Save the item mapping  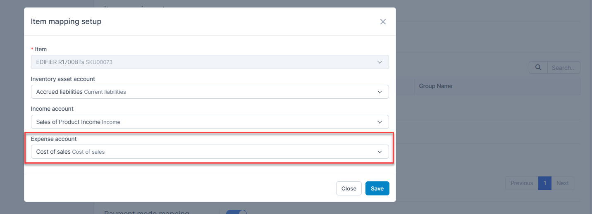[377, 188]
